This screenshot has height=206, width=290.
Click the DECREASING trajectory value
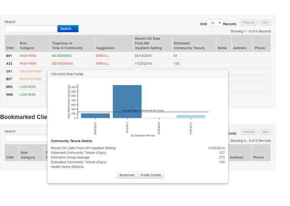click(62, 63)
